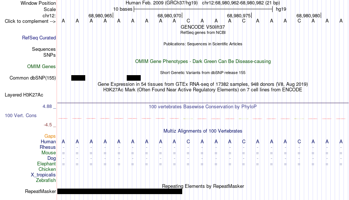The image size is (349, 200).
Task: Open the OMIM Genes track label
Action: click(42, 67)
